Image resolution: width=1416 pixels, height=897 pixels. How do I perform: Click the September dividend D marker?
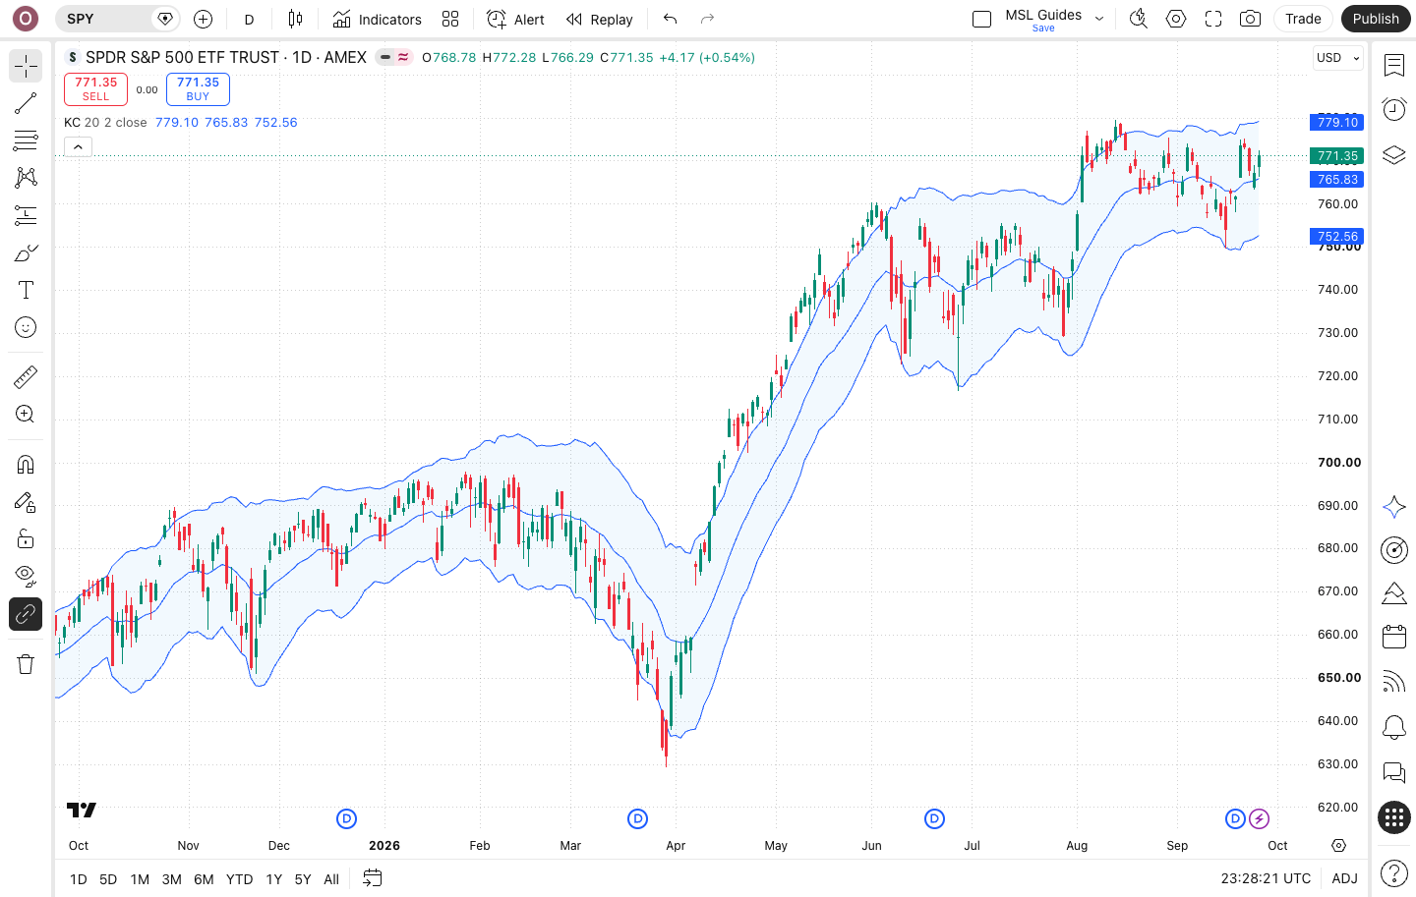pos(1235,818)
